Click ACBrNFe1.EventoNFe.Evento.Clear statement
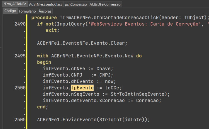Viewport: 209px width, 129px height. [x=82, y=43]
